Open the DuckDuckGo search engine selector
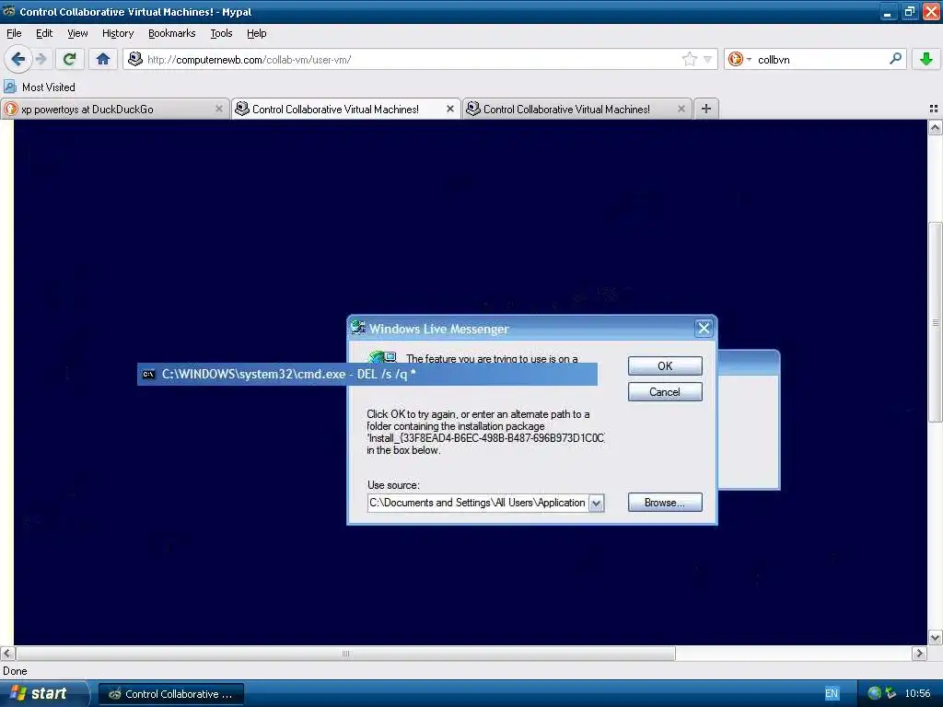 click(739, 59)
